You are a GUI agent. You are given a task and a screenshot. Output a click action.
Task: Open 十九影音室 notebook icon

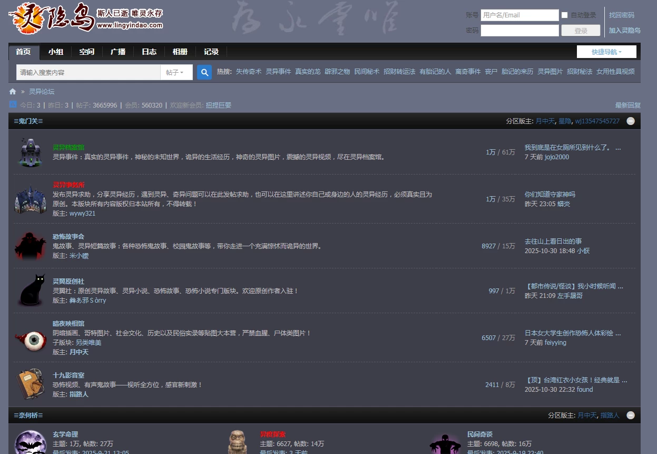pyautogui.click(x=31, y=384)
